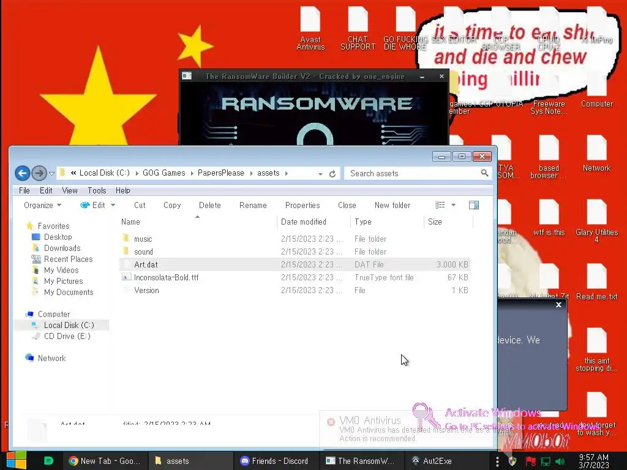Open Desktop in the navigation pane
The width and height of the screenshot is (627, 470).
pyautogui.click(x=58, y=237)
